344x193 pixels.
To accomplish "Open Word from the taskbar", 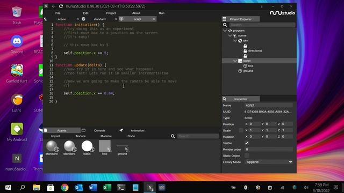I will (93, 188).
